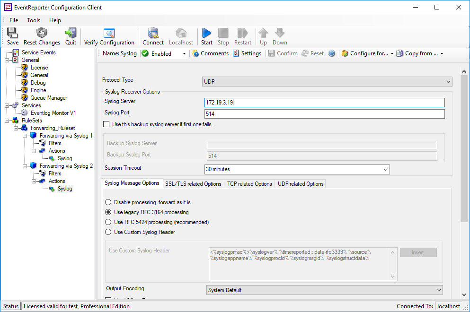470x312 pixels.
Task: Open the 'Configure for...' dropdown
Action: pyautogui.click(x=367, y=53)
